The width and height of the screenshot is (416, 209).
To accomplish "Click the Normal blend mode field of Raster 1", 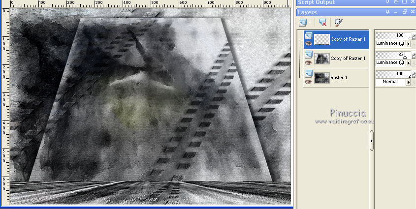I will (391, 82).
